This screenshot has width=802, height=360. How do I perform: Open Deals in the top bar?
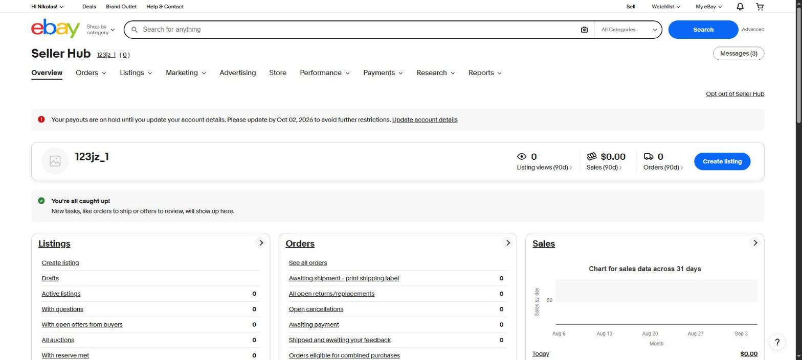(x=89, y=7)
